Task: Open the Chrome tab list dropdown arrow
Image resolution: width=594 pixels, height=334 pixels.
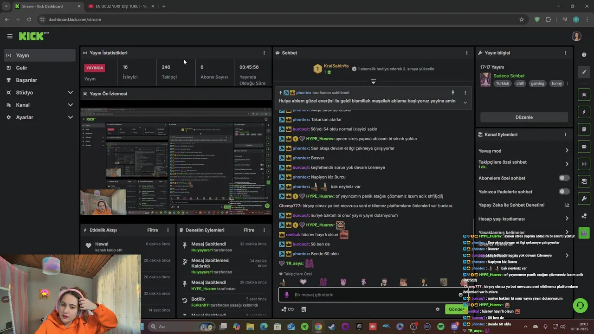Action: 6,6
